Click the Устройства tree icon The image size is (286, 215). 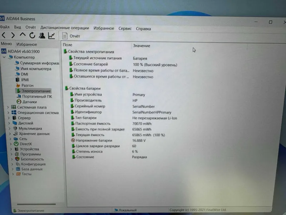[x=16, y=149]
